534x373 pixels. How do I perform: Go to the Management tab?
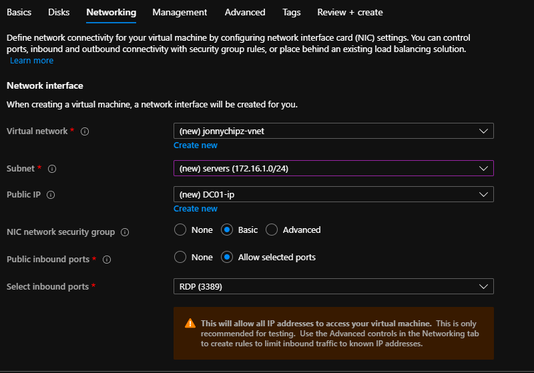click(x=180, y=12)
